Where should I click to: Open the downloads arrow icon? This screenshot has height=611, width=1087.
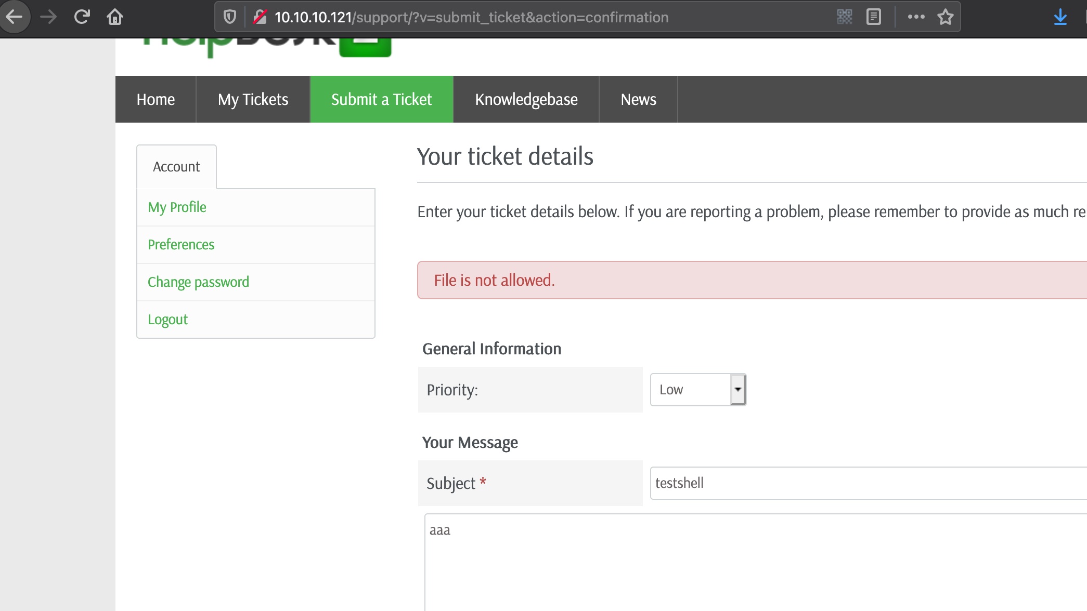coord(1060,17)
